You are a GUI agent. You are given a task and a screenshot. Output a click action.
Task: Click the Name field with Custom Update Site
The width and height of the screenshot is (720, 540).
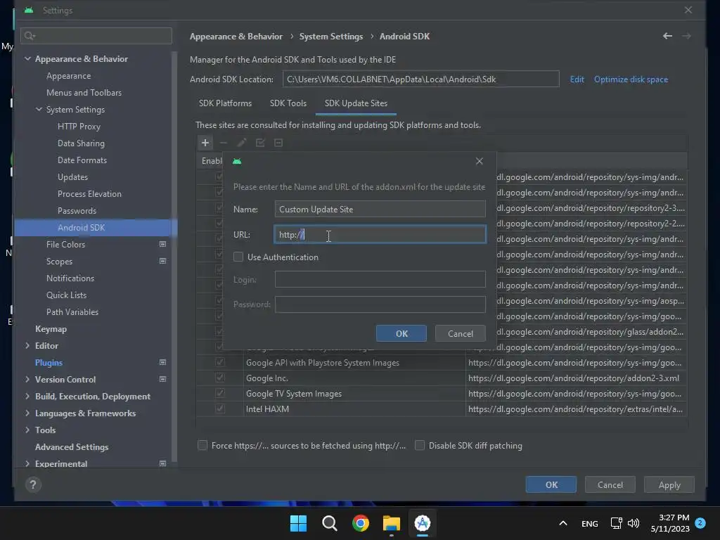[380, 209]
